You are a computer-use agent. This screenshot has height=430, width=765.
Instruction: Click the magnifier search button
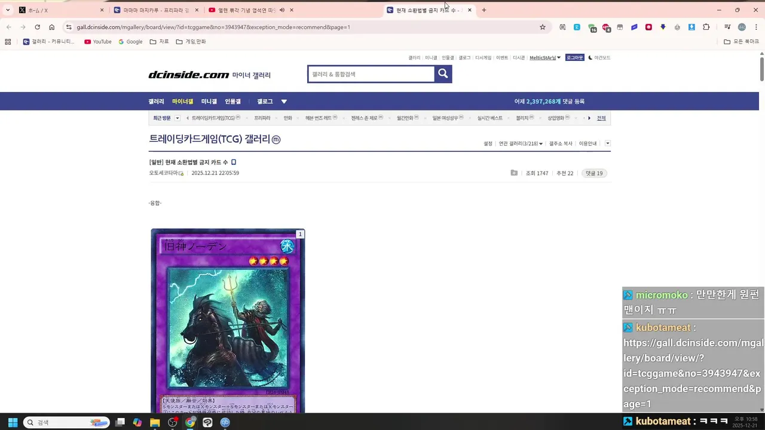click(x=443, y=73)
